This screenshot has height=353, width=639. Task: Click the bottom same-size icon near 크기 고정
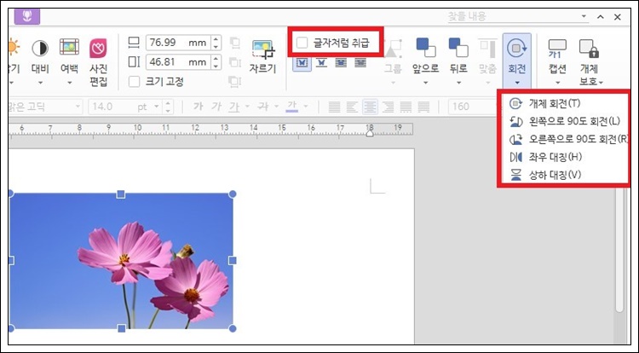(235, 81)
